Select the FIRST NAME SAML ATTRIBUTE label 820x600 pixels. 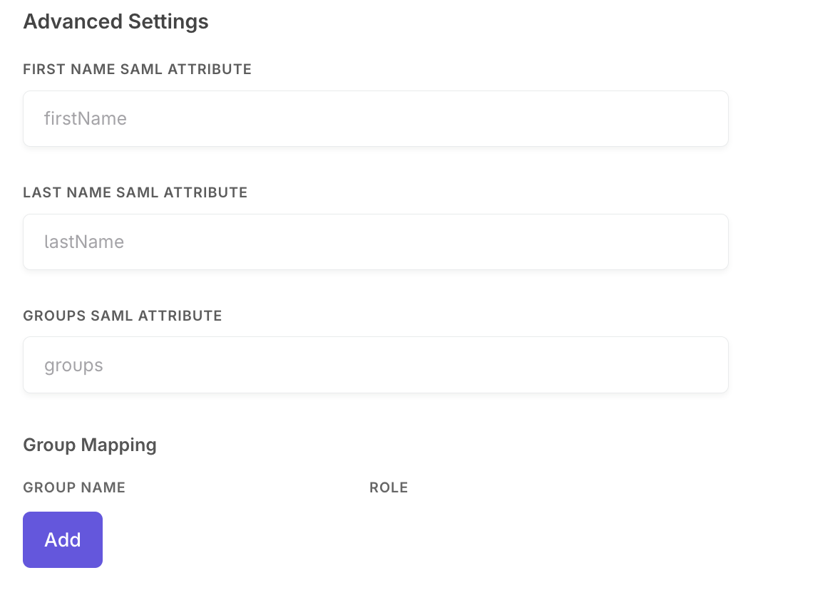(137, 69)
